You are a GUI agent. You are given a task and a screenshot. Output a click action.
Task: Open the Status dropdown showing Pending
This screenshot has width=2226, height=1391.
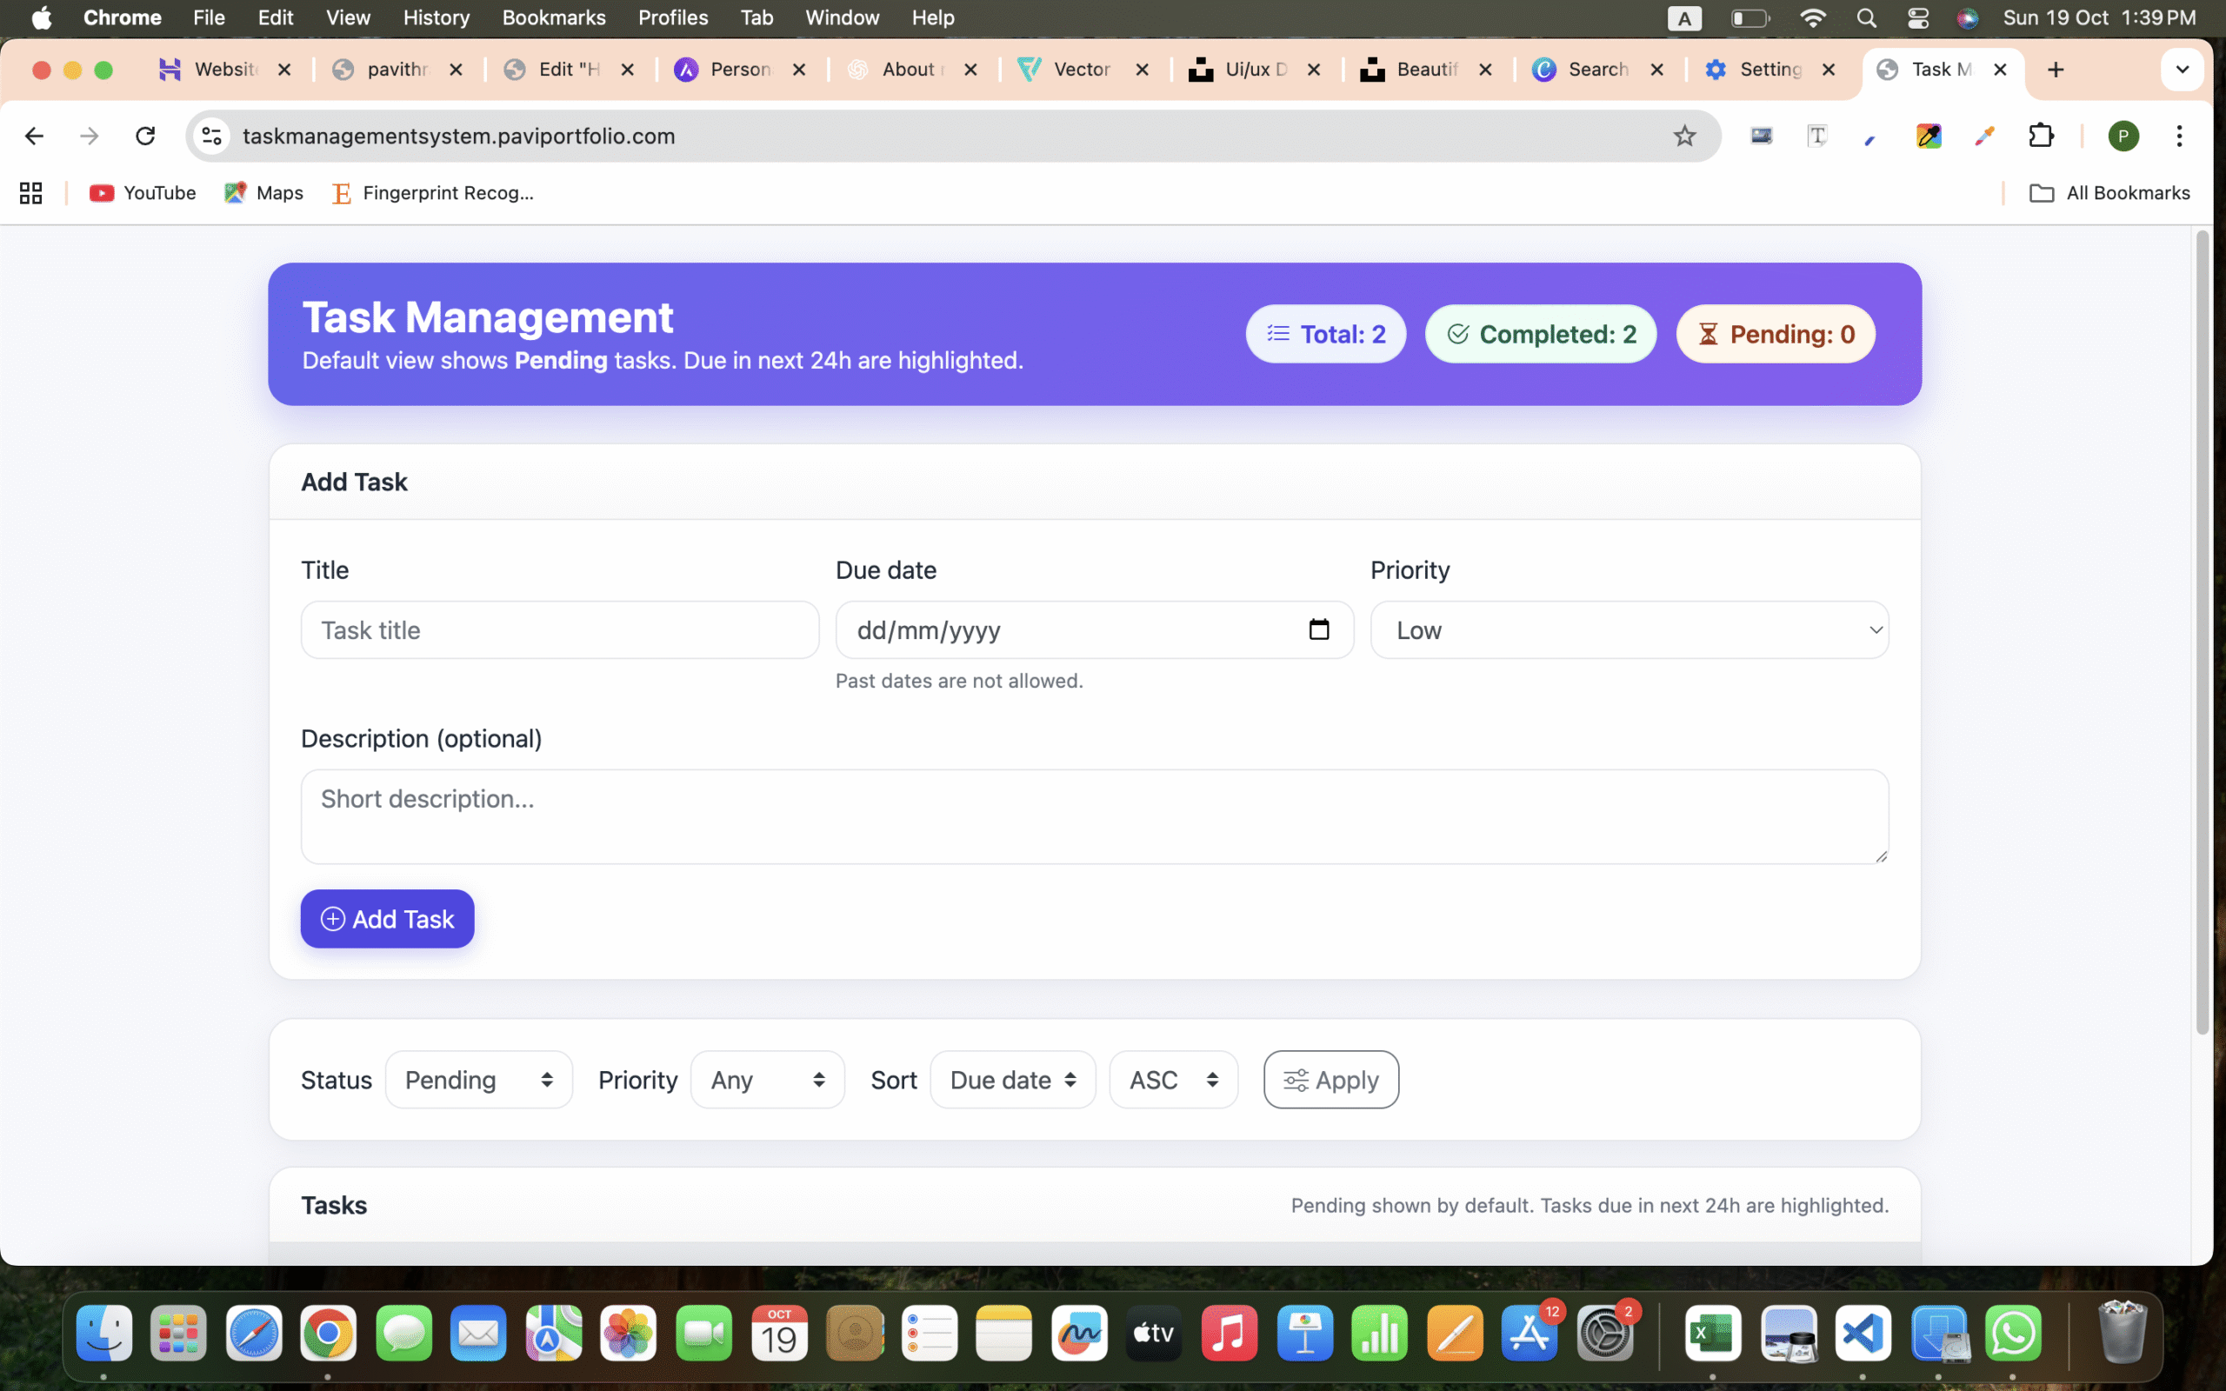coord(478,1079)
